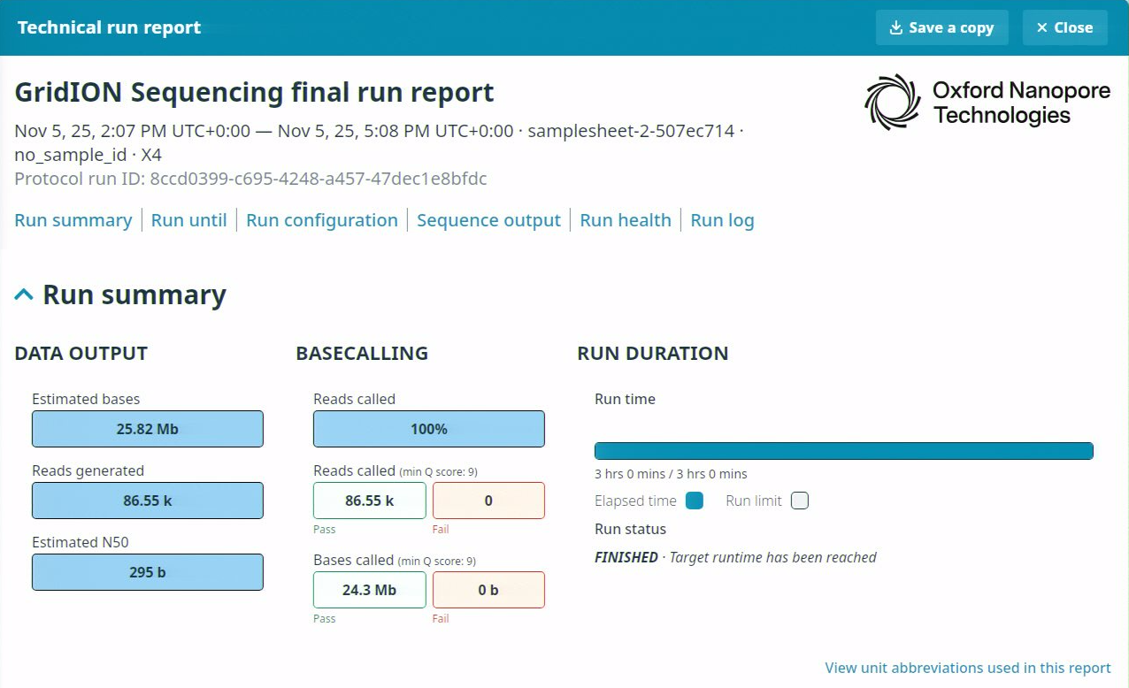This screenshot has width=1129, height=688.
Task: Navigate to Run health section
Action: (626, 220)
